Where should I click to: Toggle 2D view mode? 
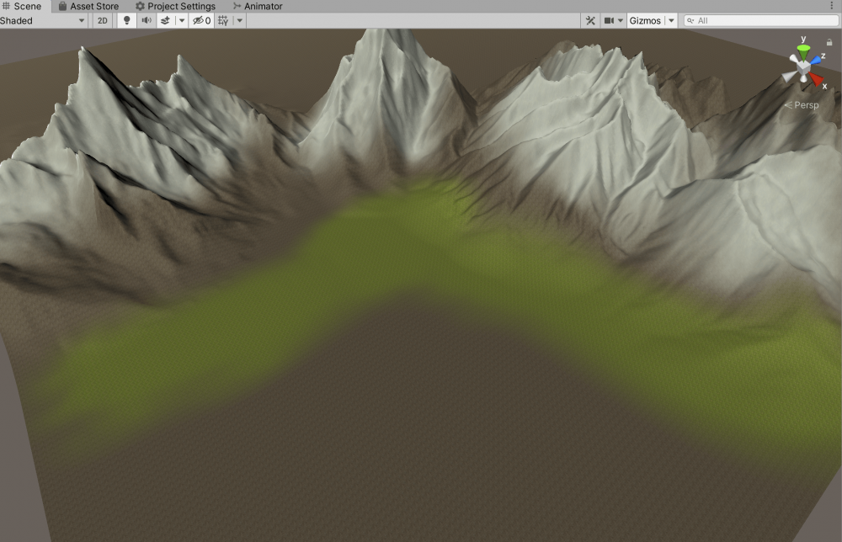coord(102,20)
